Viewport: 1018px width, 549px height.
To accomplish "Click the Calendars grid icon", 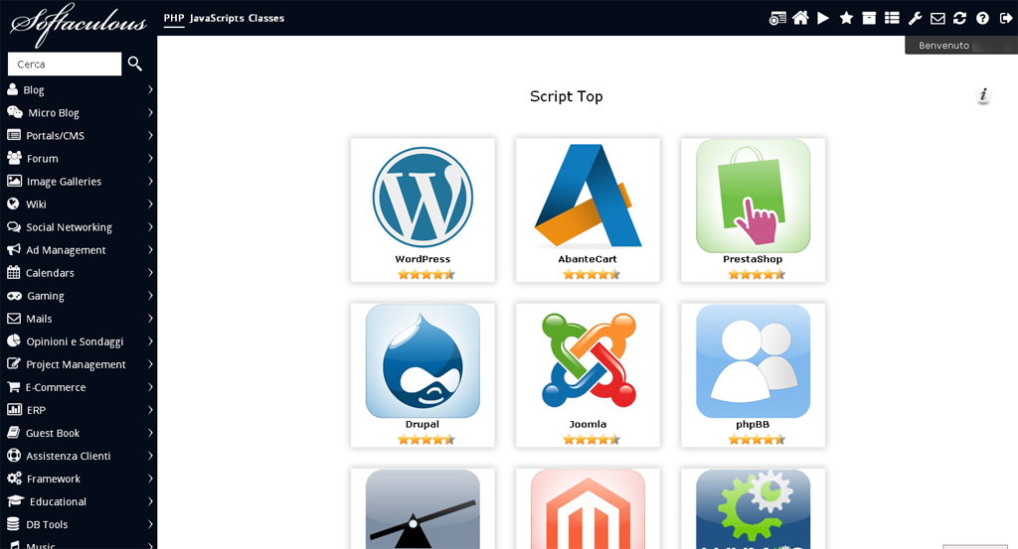I will tap(14, 272).
